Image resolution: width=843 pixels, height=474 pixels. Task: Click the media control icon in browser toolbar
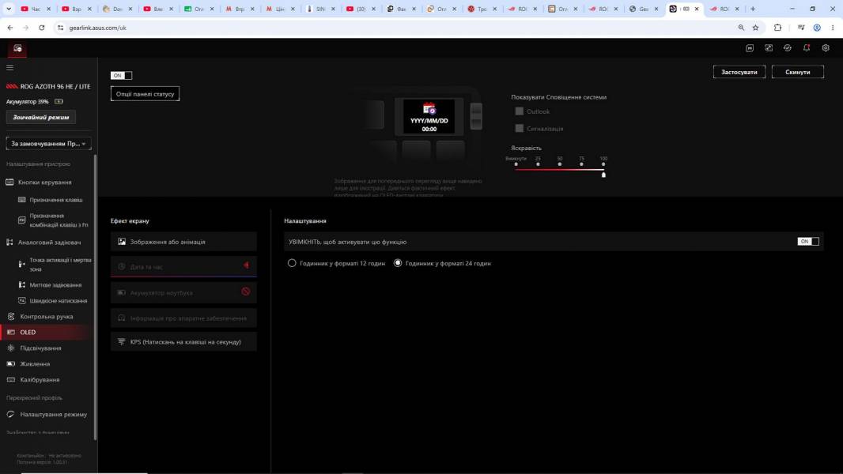(801, 28)
